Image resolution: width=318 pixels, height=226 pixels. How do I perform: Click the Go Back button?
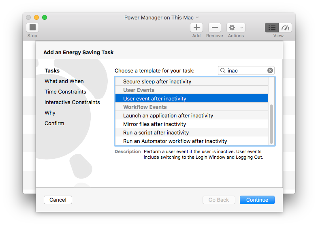[219, 200]
